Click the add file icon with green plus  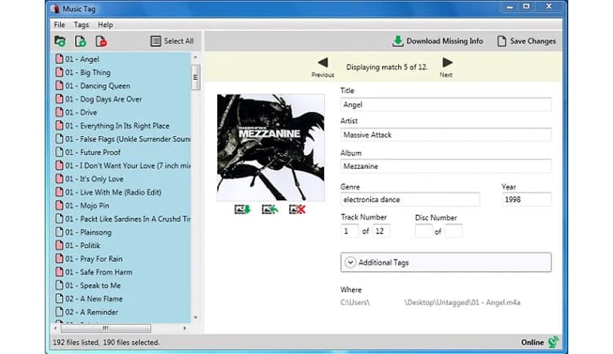[81, 42]
